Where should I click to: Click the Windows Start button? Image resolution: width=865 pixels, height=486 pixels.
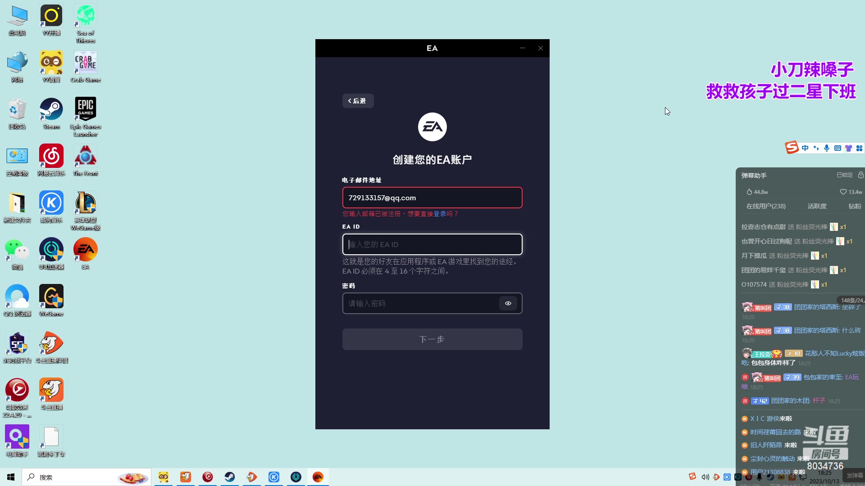(x=11, y=477)
